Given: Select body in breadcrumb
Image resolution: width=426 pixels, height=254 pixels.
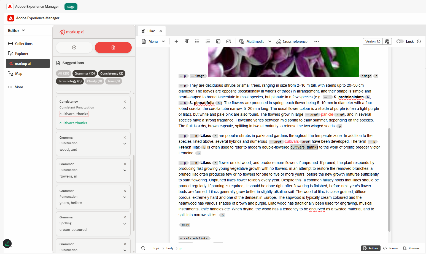Looking at the screenshot, I should tap(170, 248).
